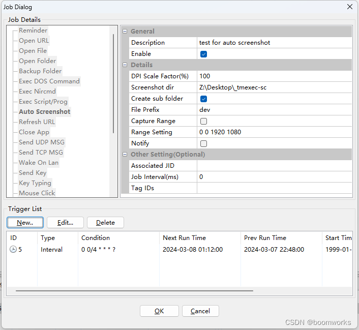Uncheck the Enable checkbox
The width and height of the screenshot is (359, 330).
[203, 54]
